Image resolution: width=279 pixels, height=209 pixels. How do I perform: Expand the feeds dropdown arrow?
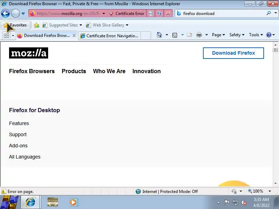click(182, 35)
